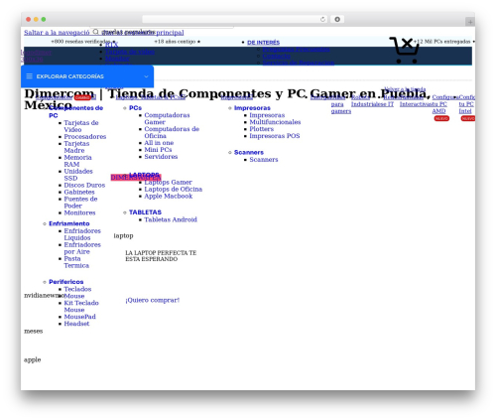Select Servidores
The height and width of the screenshot is (420, 496).
click(161, 157)
